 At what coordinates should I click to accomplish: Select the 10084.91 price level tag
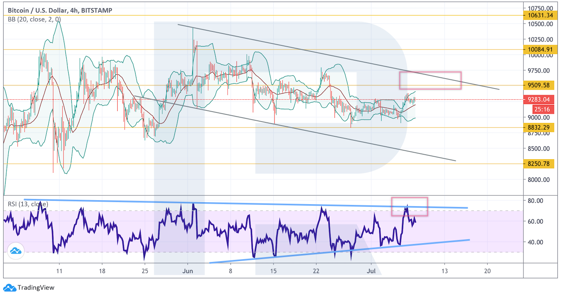[x=538, y=50]
